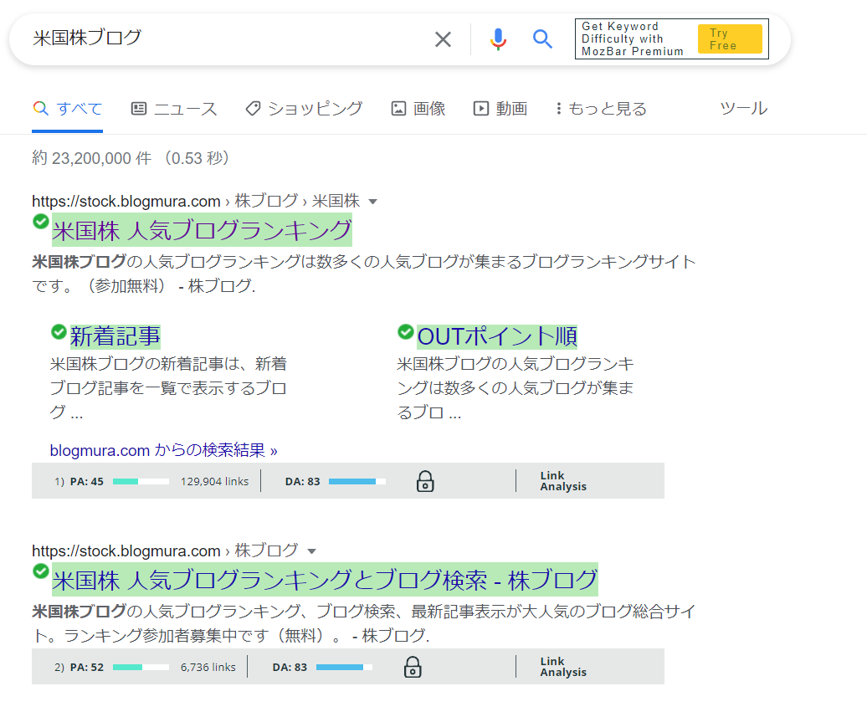Switch to the ニュース tab
The width and height of the screenshot is (867, 717).
[x=174, y=109]
